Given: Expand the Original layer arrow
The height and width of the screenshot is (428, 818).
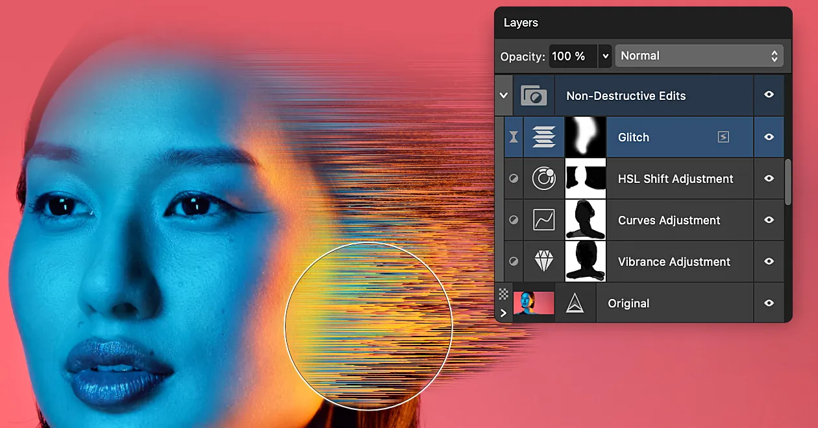Looking at the screenshot, I should 503,313.
